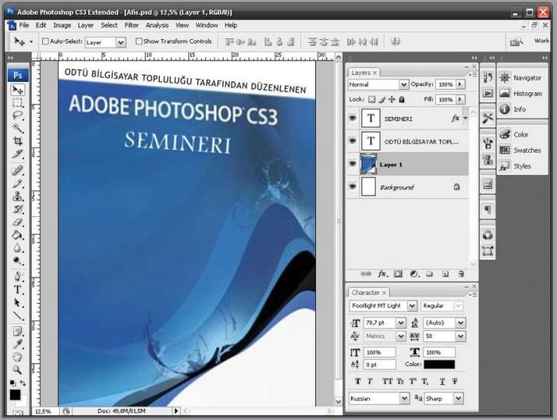Open the Analysis menu
The image size is (557, 420).
[x=157, y=25]
